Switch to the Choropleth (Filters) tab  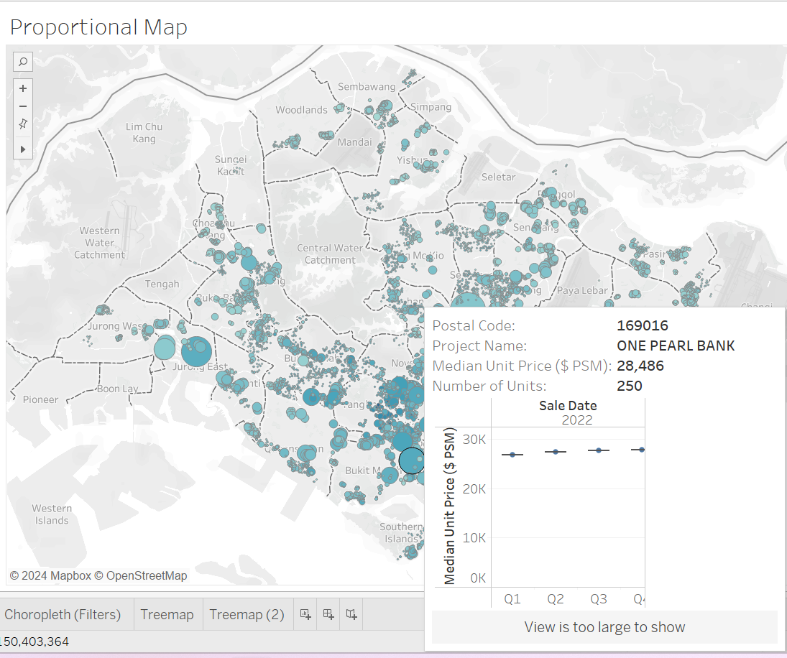63,615
